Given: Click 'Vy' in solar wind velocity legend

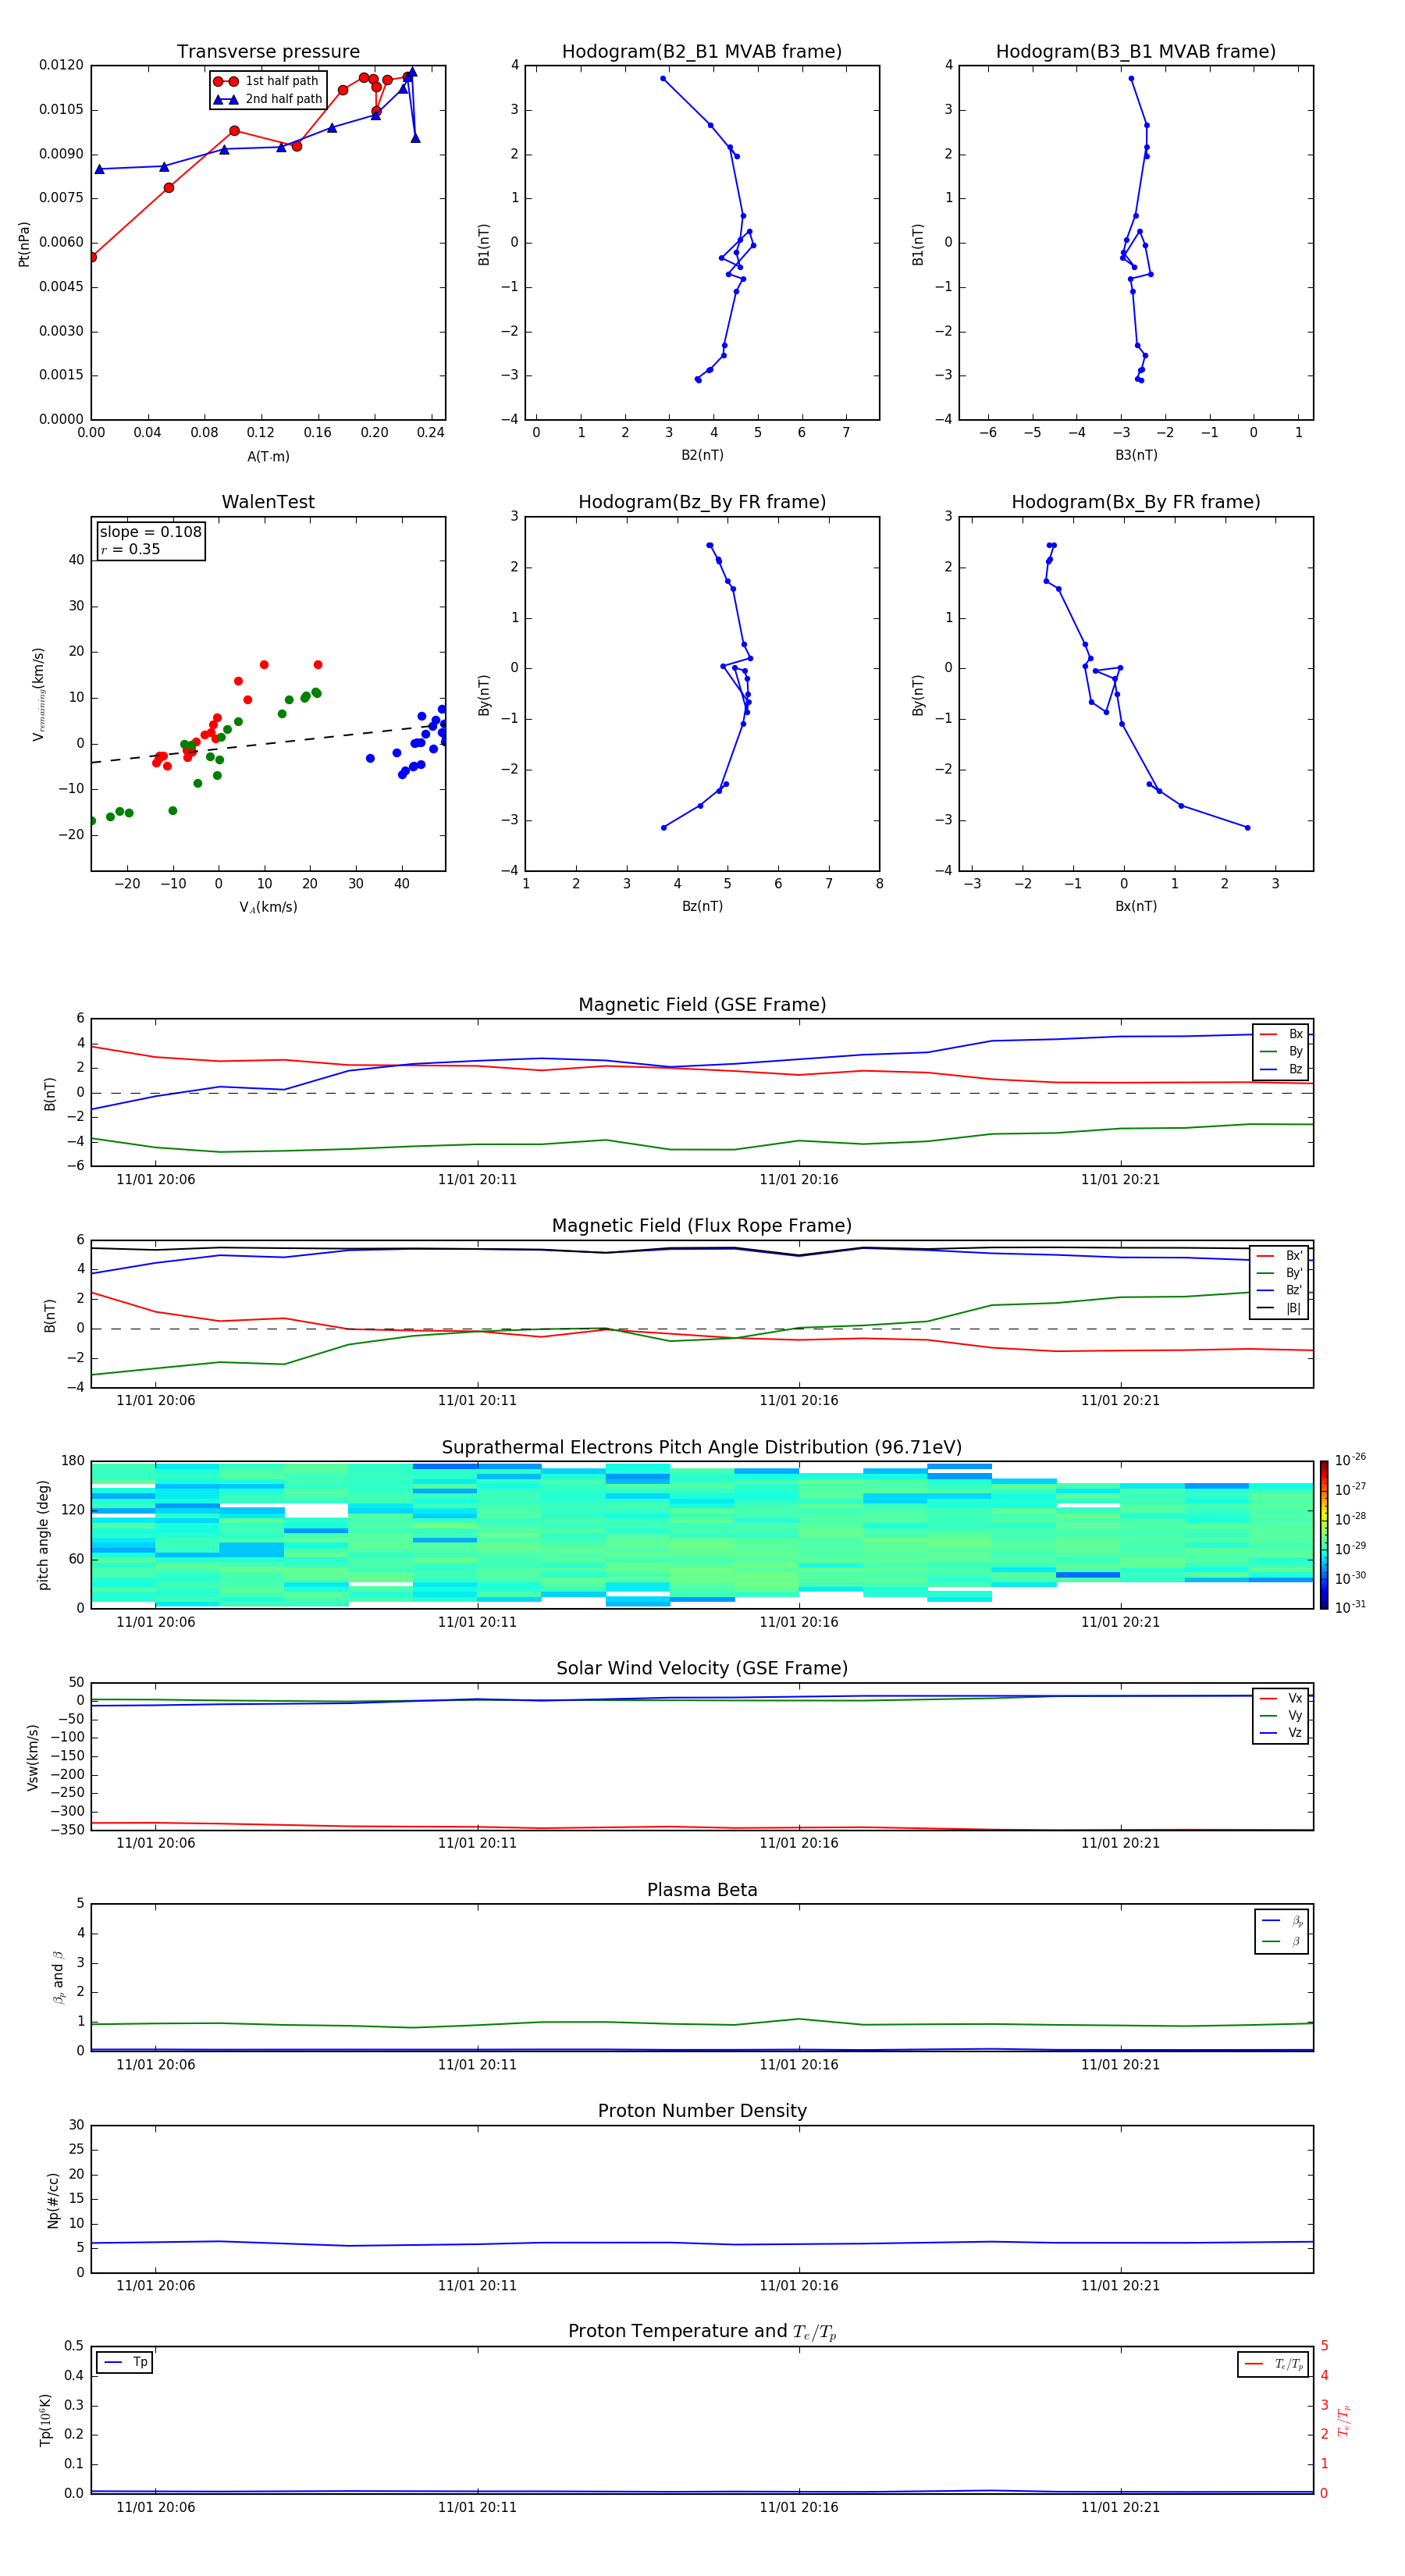Looking at the screenshot, I should [1281, 1716].
